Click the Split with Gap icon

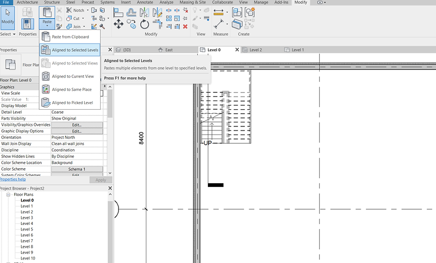coord(177,10)
